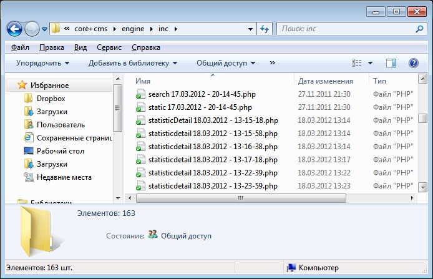Toggle the preview pane

pos(391,63)
